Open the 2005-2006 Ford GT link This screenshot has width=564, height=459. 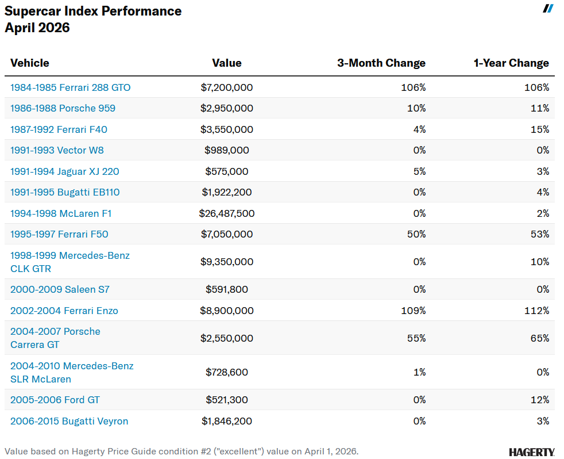click(x=55, y=400)
